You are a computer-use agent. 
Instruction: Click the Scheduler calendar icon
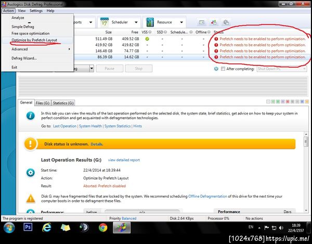(105, 22)
